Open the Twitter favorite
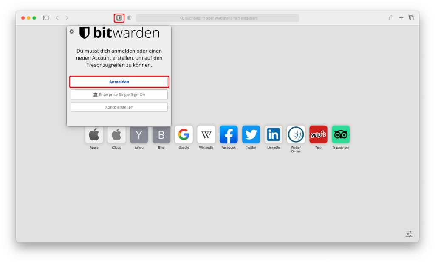Image resolution: width=435 pixels, height=263 pixels. click(251, 134)
